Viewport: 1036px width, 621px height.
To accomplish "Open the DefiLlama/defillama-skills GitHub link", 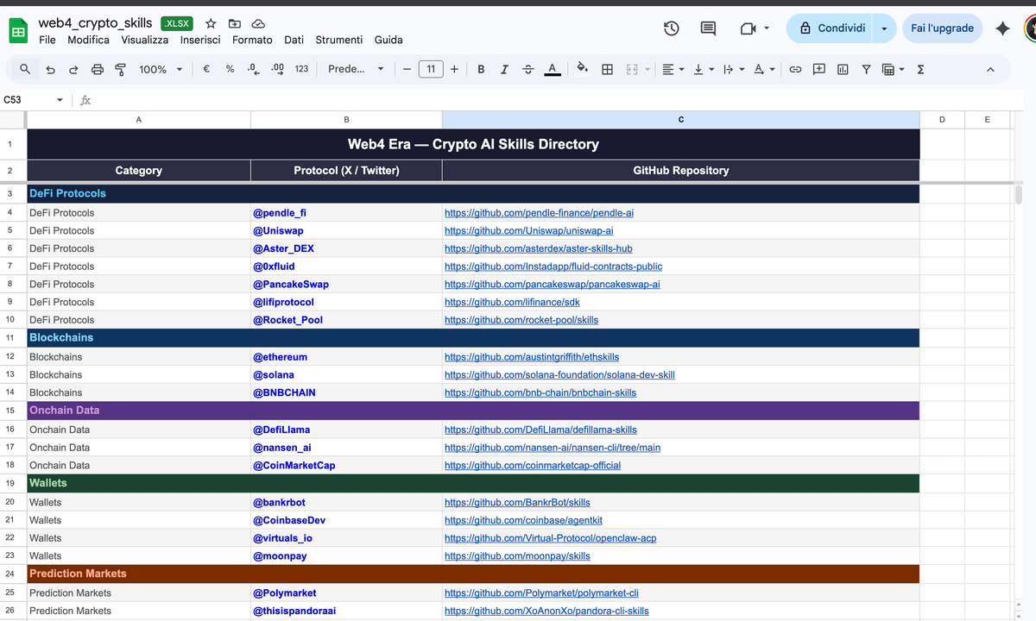I will point(540,430).
